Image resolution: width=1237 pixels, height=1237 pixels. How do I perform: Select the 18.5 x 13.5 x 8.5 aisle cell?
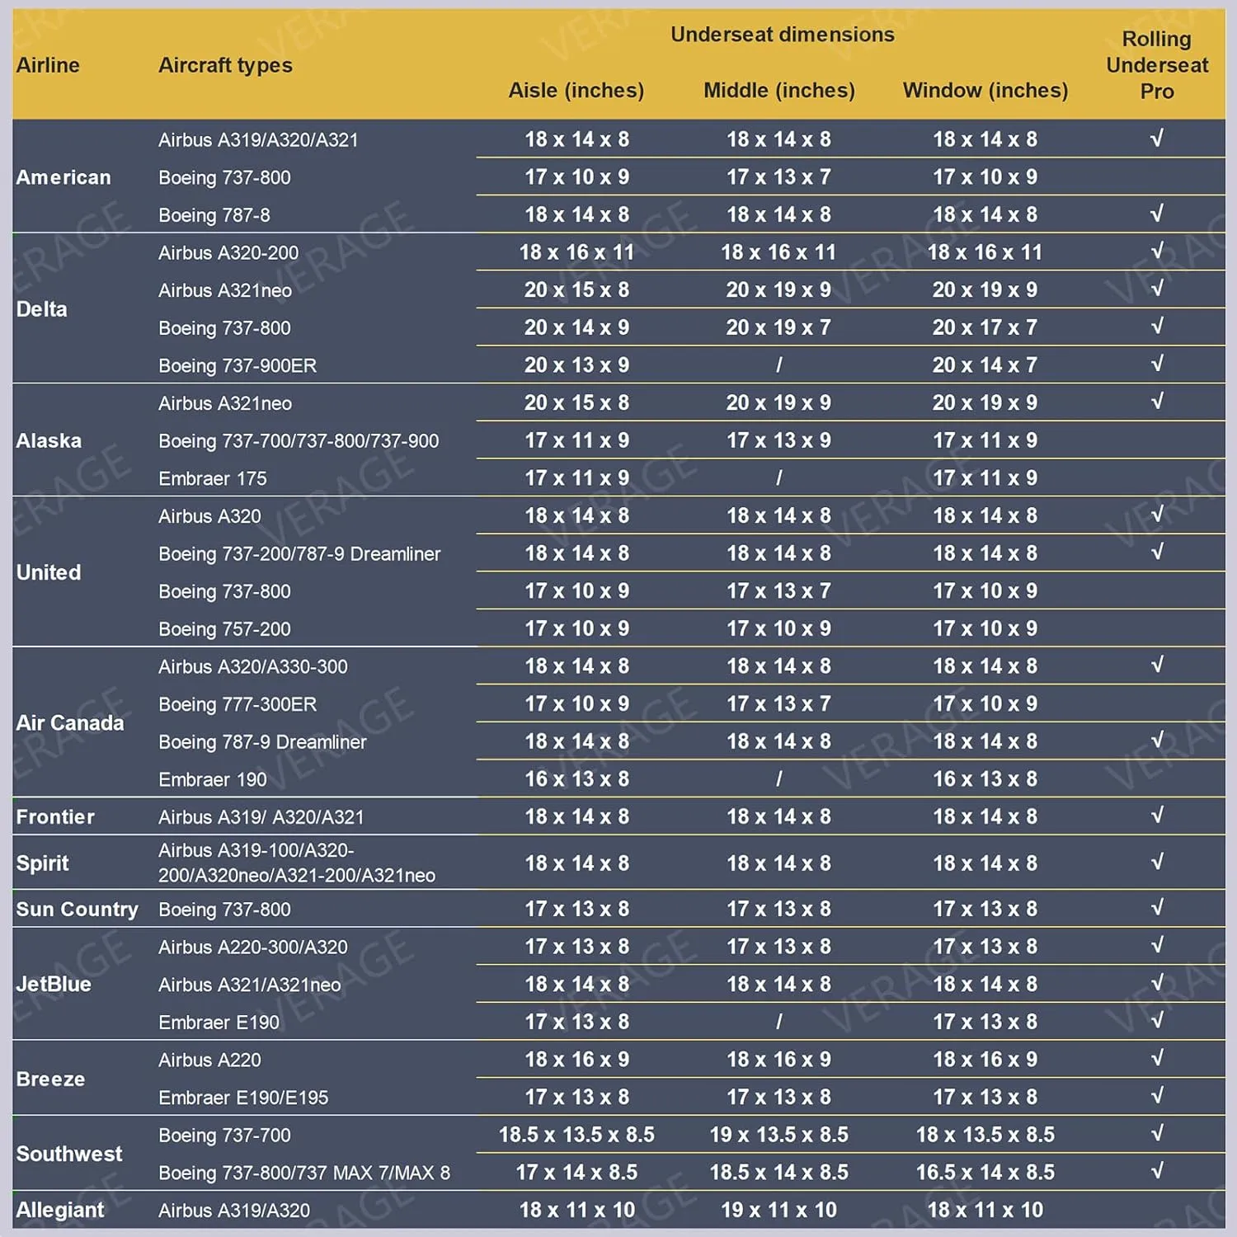(576, 1135)
